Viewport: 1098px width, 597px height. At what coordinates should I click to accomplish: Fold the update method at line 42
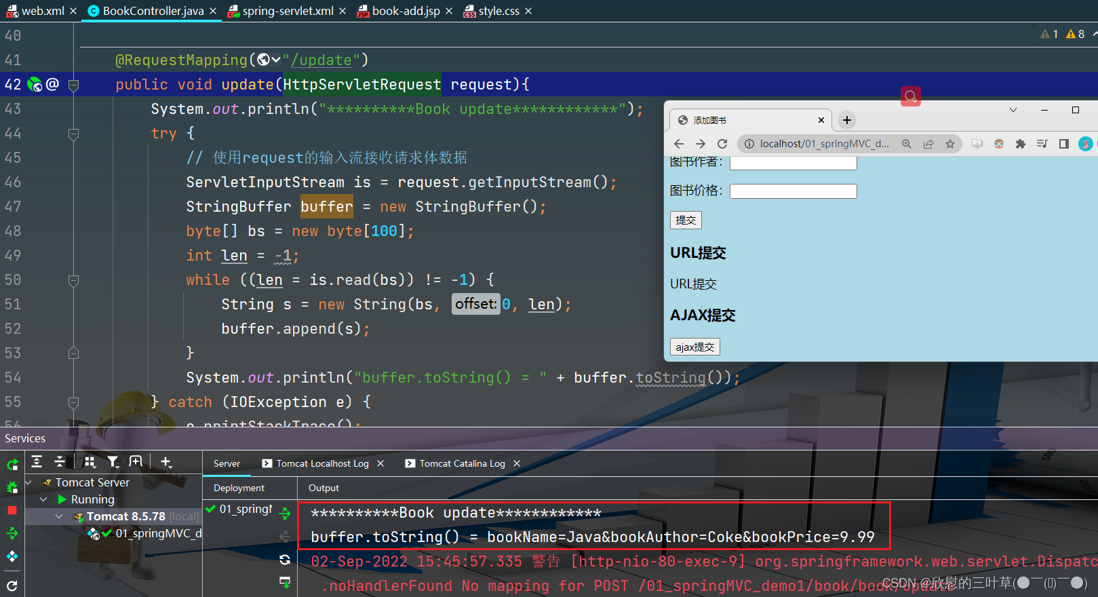tap(74, 85)
